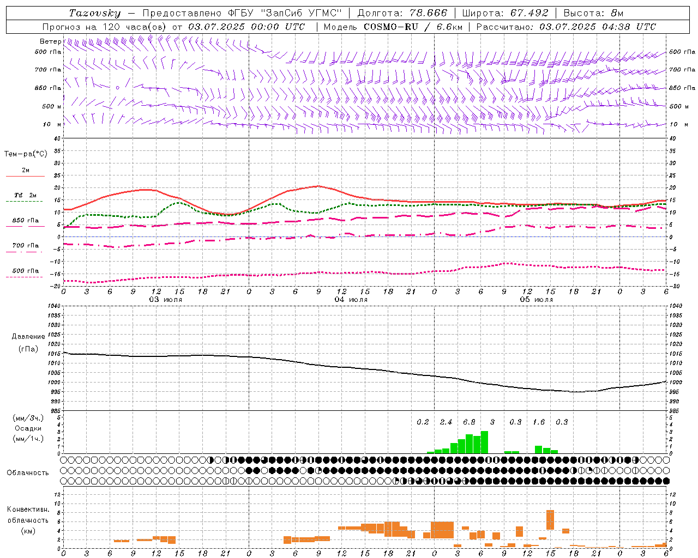Click the Осадки precipitation label
Viewport: 698px width, 558px height.
click(x=28, y=428)
